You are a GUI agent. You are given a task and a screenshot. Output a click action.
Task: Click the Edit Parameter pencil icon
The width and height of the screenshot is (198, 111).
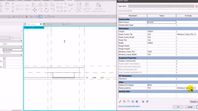[x=120, y=101]
